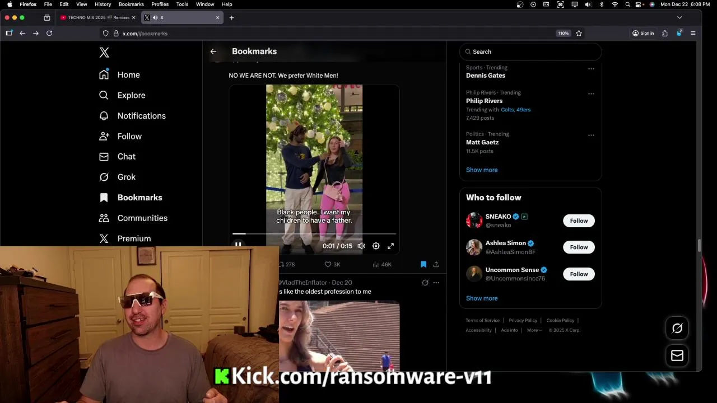
Task: Open Firefox extensions puzzle icon
Action: 665,34
